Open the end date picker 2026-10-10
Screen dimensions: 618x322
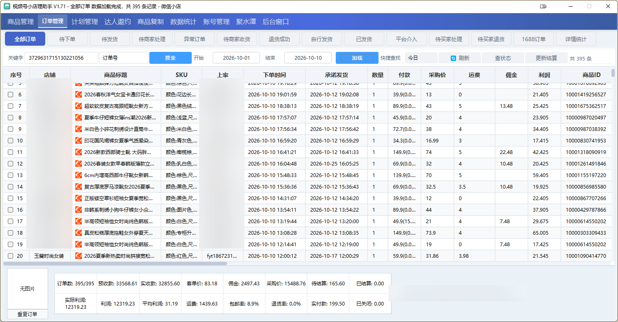pyautogui.click(x=308, y=58)
